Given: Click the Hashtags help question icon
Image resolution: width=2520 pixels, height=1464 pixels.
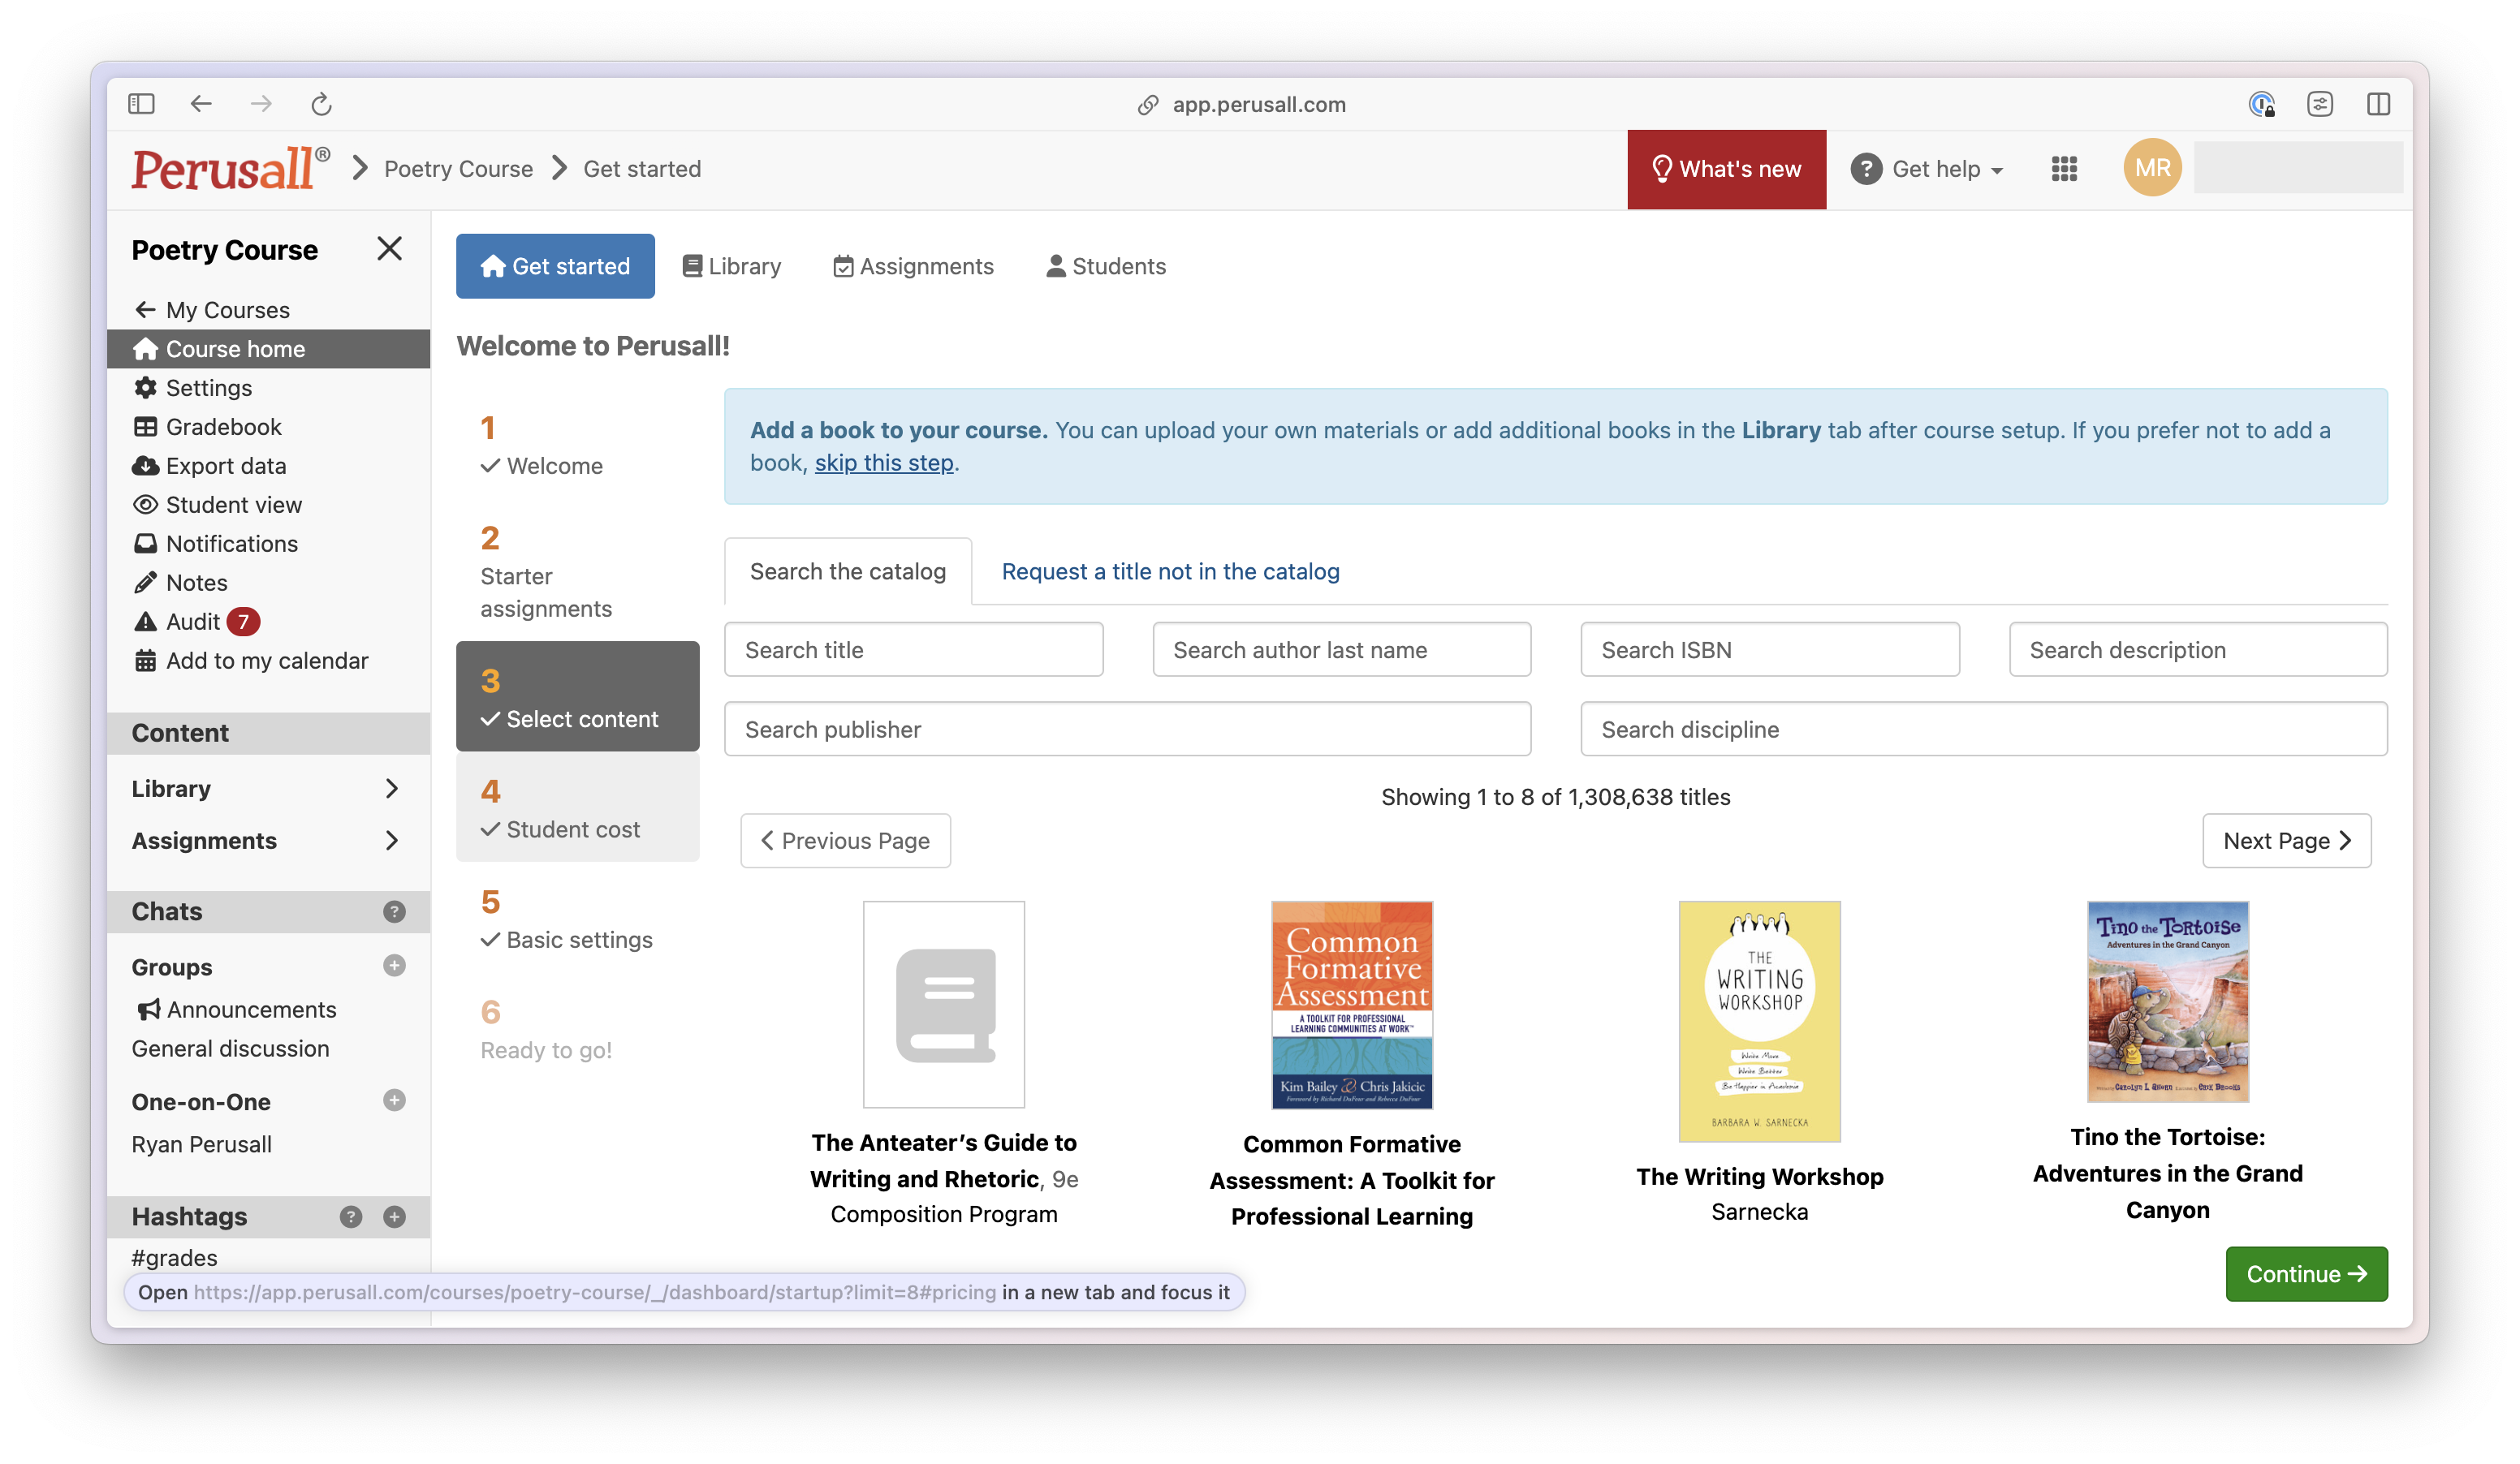Looking at the screenshot, I should (x=350, y=1216).
